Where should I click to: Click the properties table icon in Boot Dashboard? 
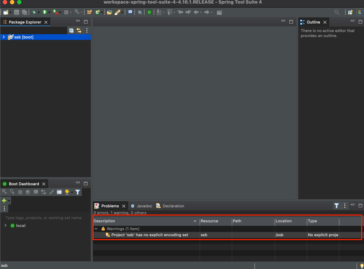point(59,192)
